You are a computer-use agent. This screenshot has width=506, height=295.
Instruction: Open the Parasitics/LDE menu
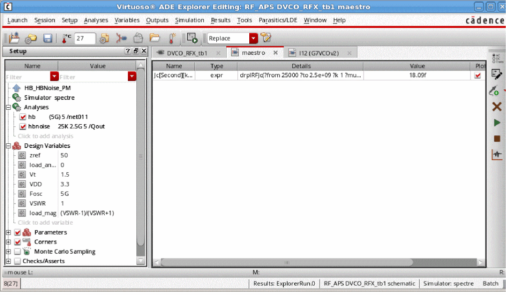pyautogui.click(x=278, y=20)
